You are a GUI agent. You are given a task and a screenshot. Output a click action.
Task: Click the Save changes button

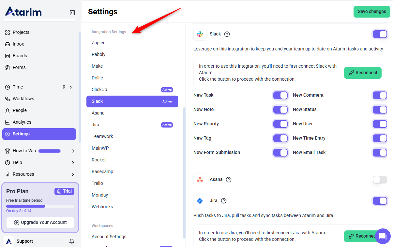pos(372,12)
